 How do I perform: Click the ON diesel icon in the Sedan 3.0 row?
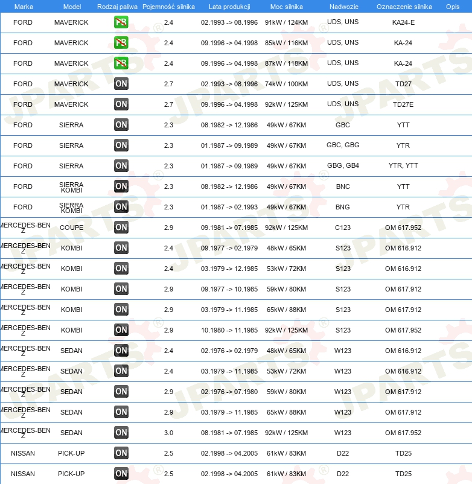click(121, 433)
